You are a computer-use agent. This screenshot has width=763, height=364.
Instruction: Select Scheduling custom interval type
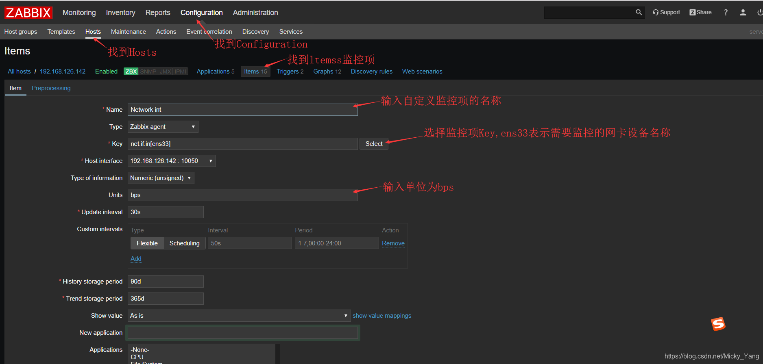click(185, 243)
